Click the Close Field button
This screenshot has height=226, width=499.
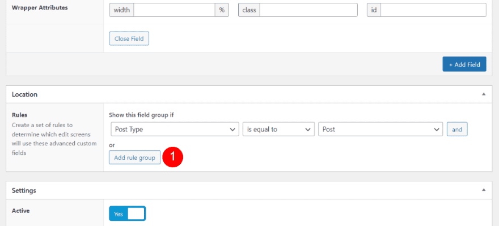129,38
